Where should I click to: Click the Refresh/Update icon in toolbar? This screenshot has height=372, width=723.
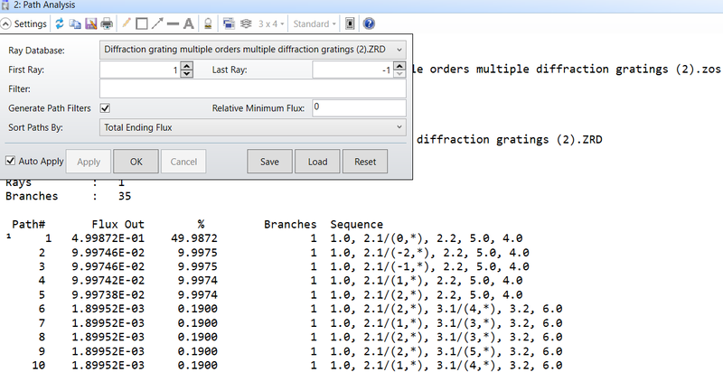[x=61, y=23]
